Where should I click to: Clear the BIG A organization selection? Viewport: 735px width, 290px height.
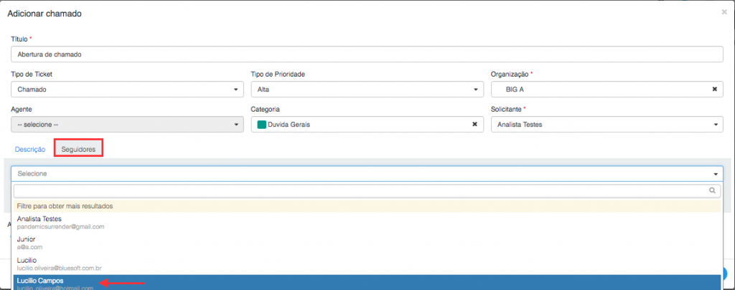pyautogui.click(x=715, y=89)
